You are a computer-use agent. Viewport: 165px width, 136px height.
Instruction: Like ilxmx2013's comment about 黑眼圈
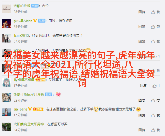(155, 41)
